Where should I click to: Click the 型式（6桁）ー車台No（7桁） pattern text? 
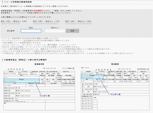78,21
